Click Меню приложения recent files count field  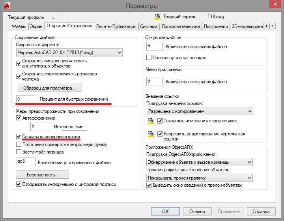pyautogui.click(x=155, y=81)
